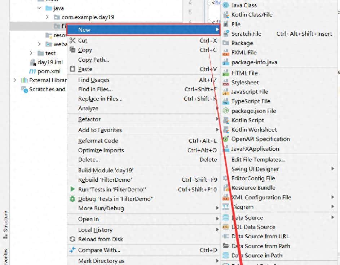This screenshot has width=340, height=265.
Task: Click the Stylesheet CSS icon
Action: (226, 83)
